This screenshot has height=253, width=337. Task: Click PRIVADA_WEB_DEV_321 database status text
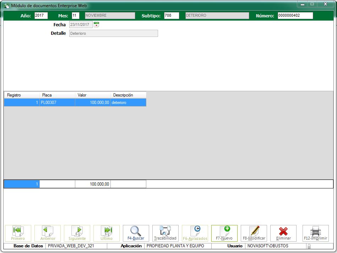pyautogui.click(x=71, y=246)
